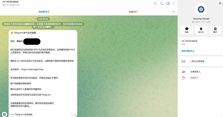Open search in chat header
Screen dimensions: 223x117
[155, 4]
